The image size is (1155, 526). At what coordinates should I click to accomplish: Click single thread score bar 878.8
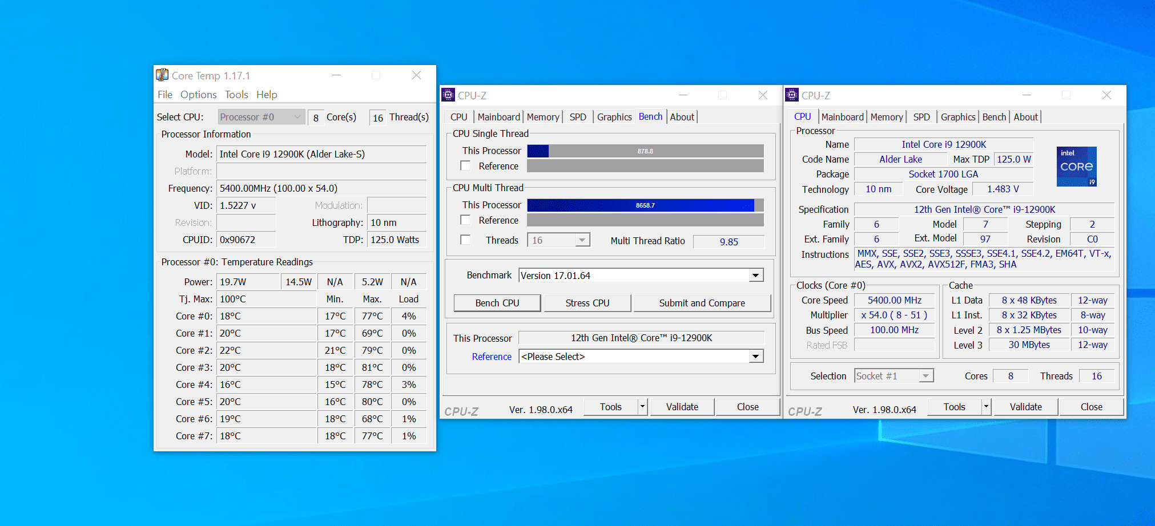[x=645, y=151]
